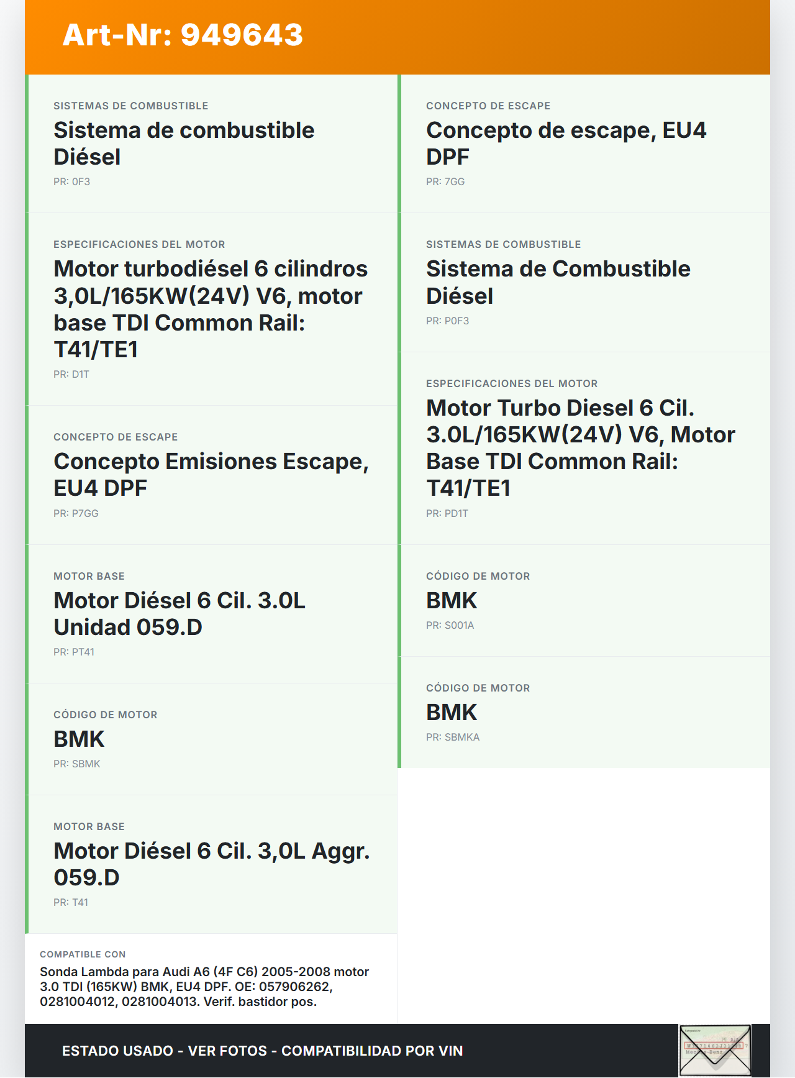Click the envelope VIN icon in footer
Image resolution: width=795 pixels, height=1078 pixels.
coord(715,1050)
